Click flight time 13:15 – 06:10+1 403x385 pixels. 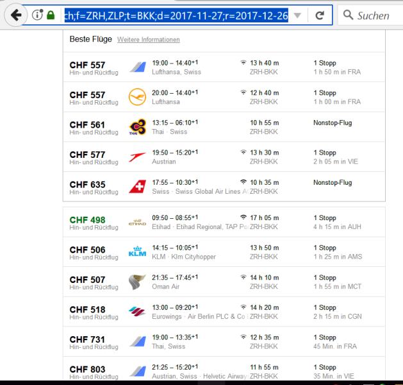pyautogui.click(x=175, y=123)
